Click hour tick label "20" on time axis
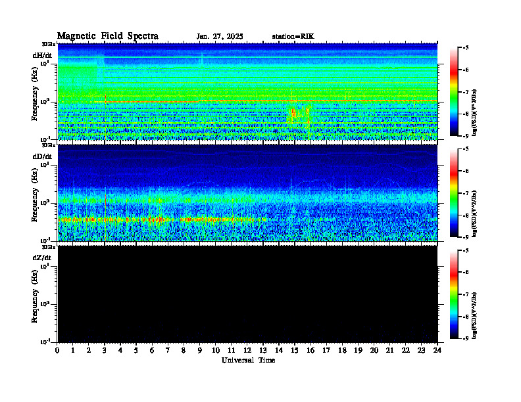The image size is (521, 402). [374, 351]
